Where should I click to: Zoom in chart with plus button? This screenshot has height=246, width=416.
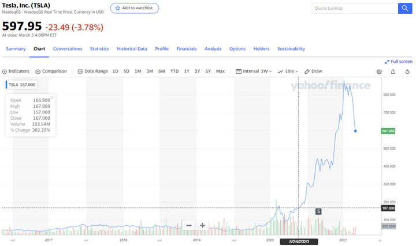[x=202, y=225]
